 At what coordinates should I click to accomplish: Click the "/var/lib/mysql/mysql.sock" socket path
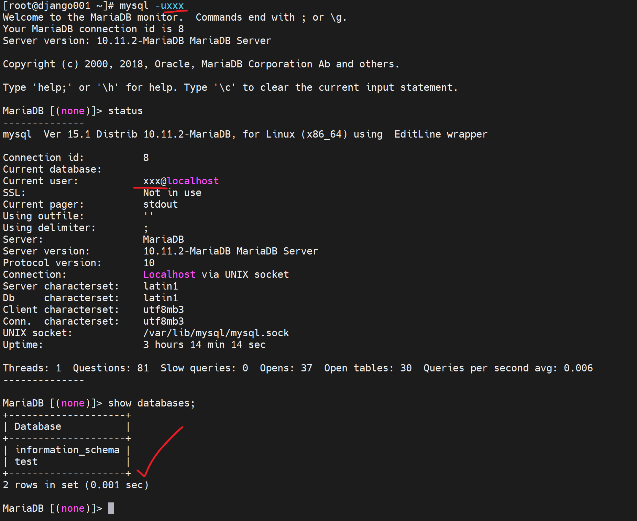216,333
